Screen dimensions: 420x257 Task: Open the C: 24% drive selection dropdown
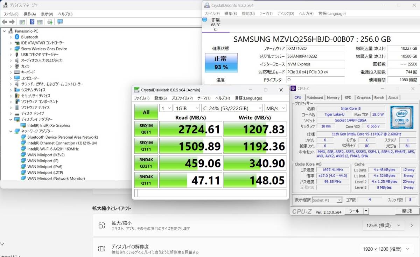(232, 108)
